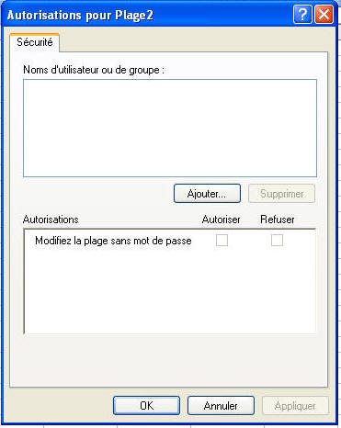Click blank area beside the Sécurité tab
Screen dimensions: 341x428
pos(193,42)
